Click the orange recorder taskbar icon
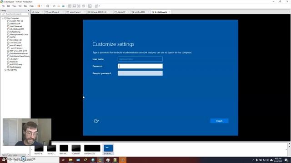The height and width of the screenshot is (163, 291). pos(123,160)
